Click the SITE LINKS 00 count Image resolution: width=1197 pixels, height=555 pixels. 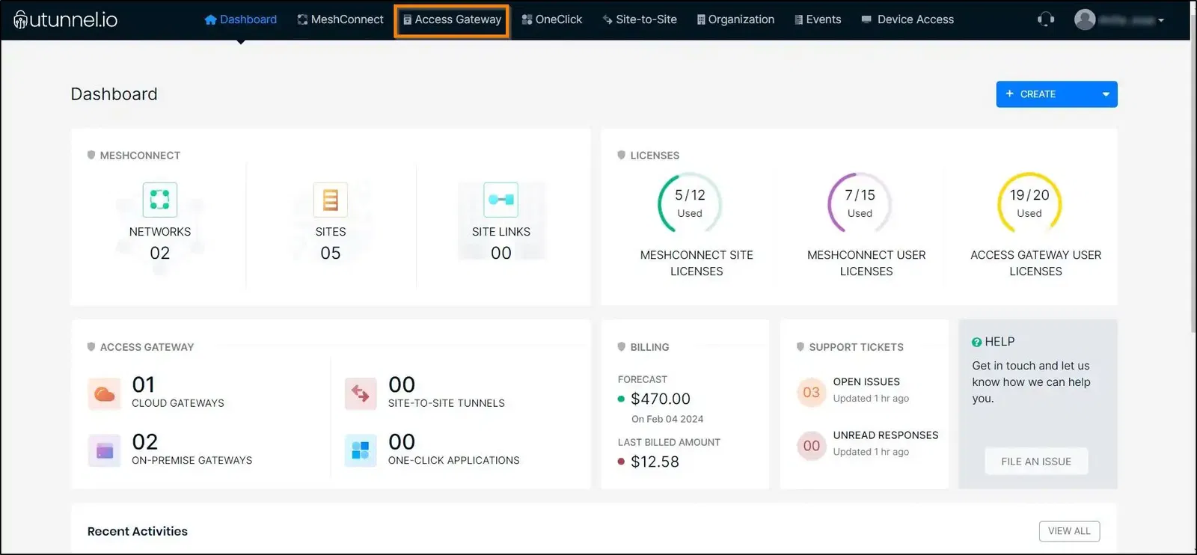pos(501,253)
